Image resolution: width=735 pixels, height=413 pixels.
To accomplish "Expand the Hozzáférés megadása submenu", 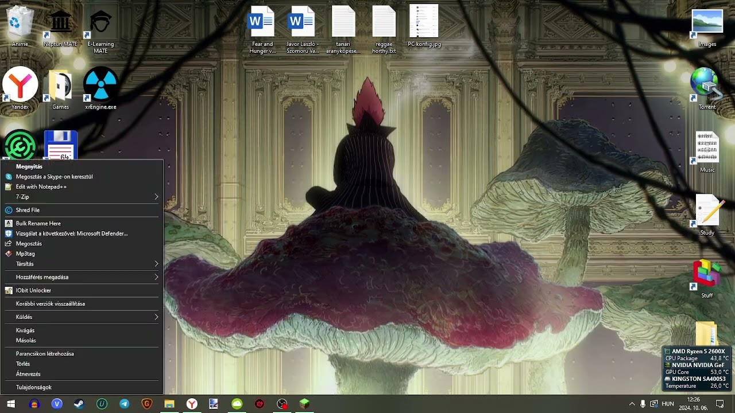I will coord(82,277).
